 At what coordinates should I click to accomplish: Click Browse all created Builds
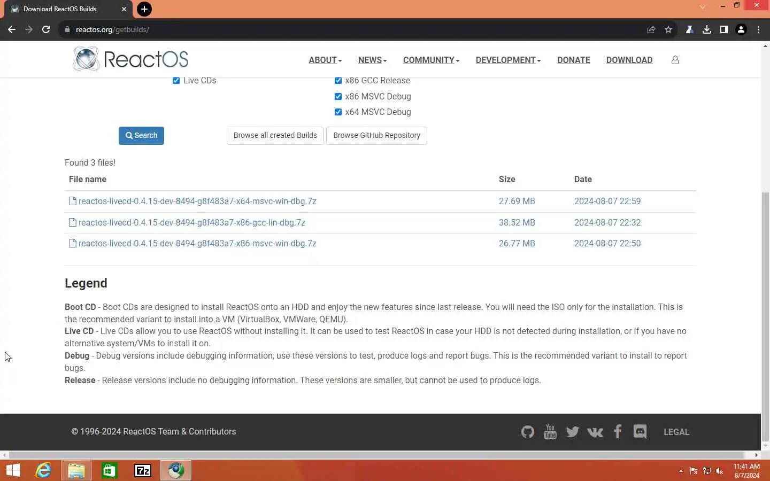tap(275, 135)
